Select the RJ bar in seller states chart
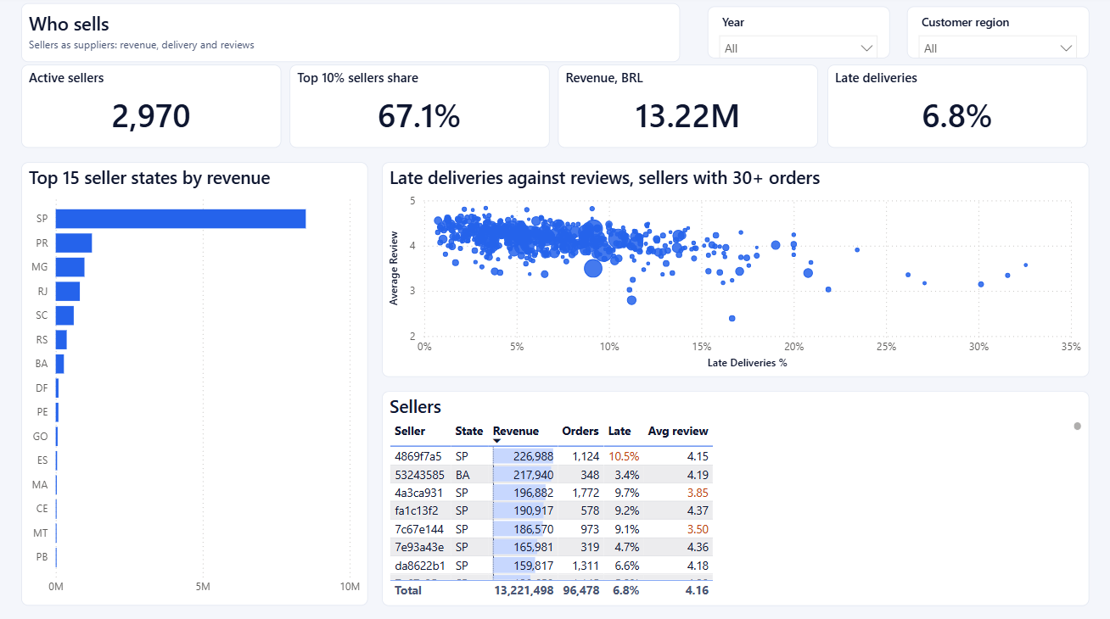The width and height of the screenshot is (1110, 619). pyautogui.click(x=68, y=291)
